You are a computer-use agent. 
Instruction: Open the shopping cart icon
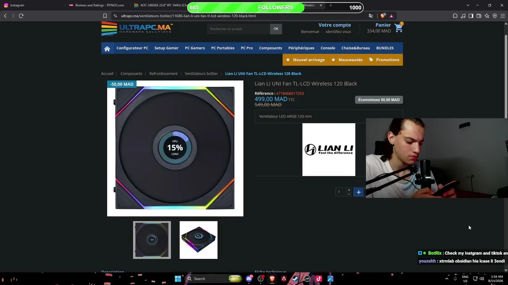(398, 28)
